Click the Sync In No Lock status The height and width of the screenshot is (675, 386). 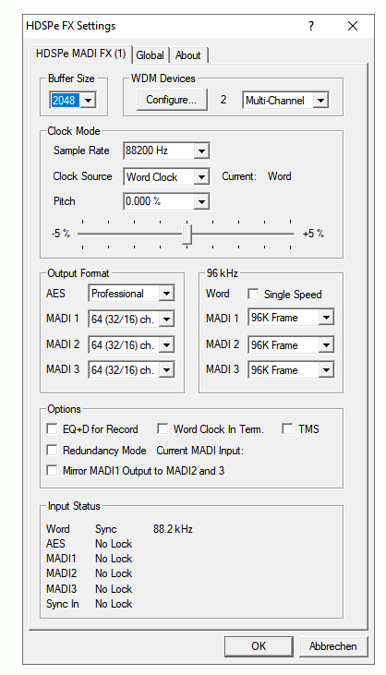(x=114, y=604)
